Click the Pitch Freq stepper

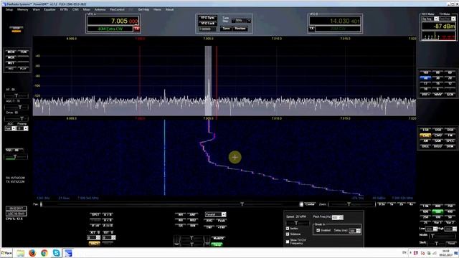pyautogui.click(x=341, y=217)
